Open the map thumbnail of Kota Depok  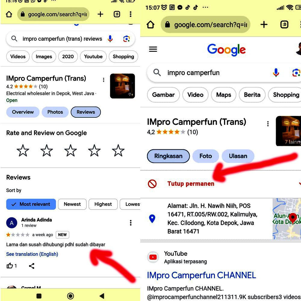pyautogui.click(x=287, y=219)
